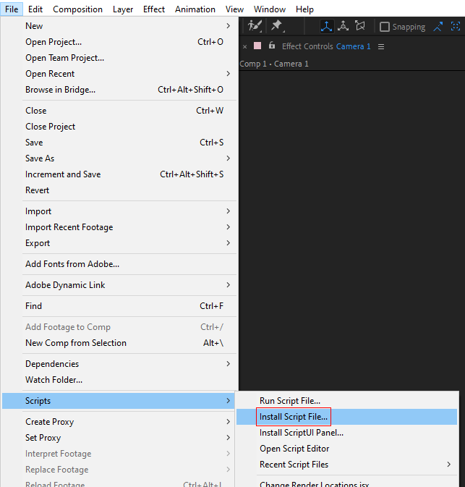This screenshot has width=465, height=487.
Task: Open the View menu
Action: [234, 9]
